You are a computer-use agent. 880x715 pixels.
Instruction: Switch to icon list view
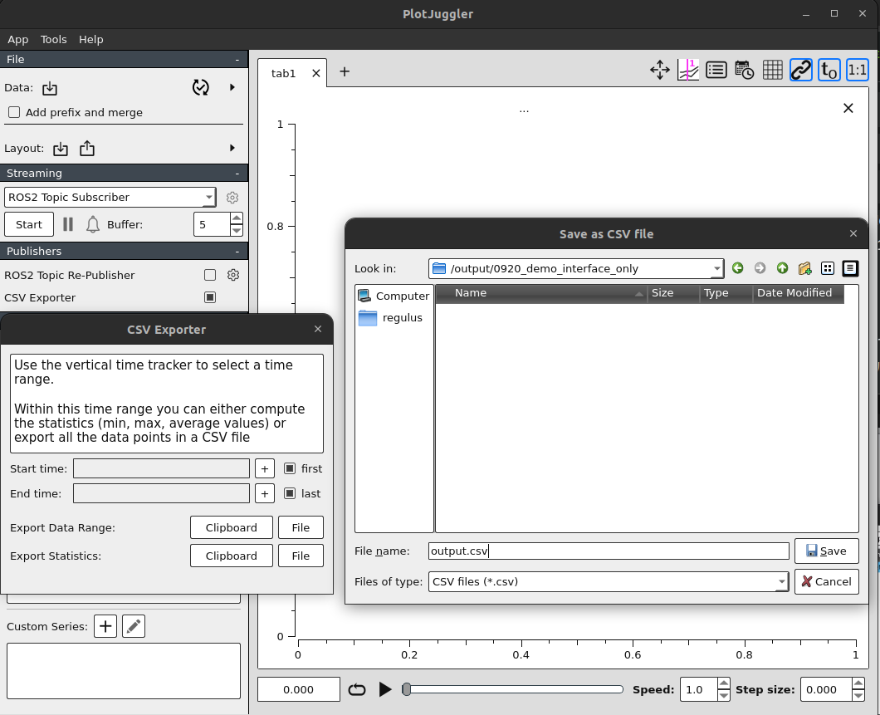827,268
